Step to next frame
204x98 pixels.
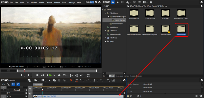(x=54, y=75)
